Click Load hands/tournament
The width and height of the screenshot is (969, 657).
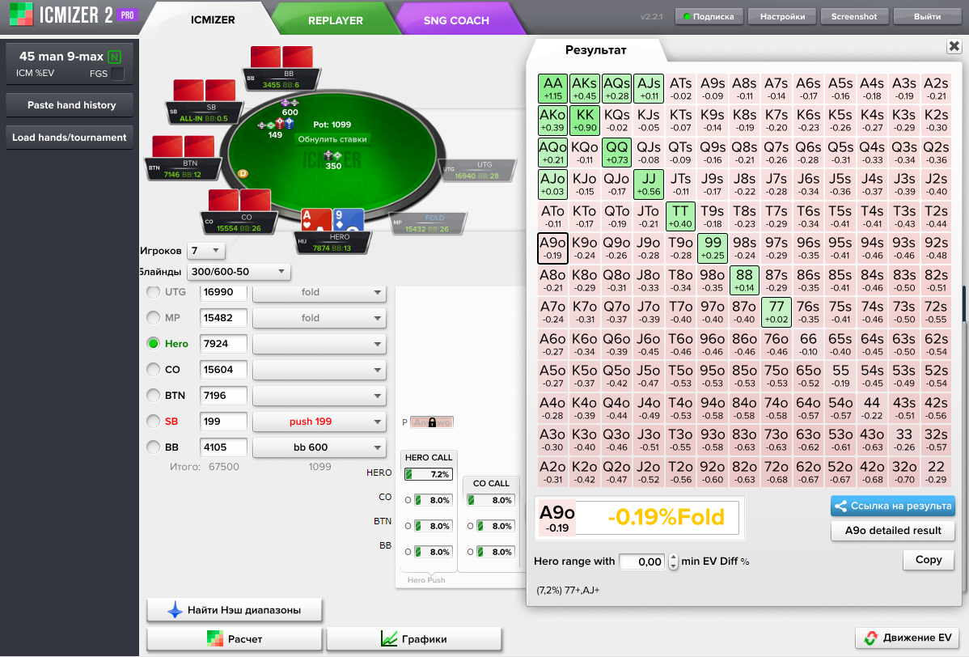coord(70,138)
